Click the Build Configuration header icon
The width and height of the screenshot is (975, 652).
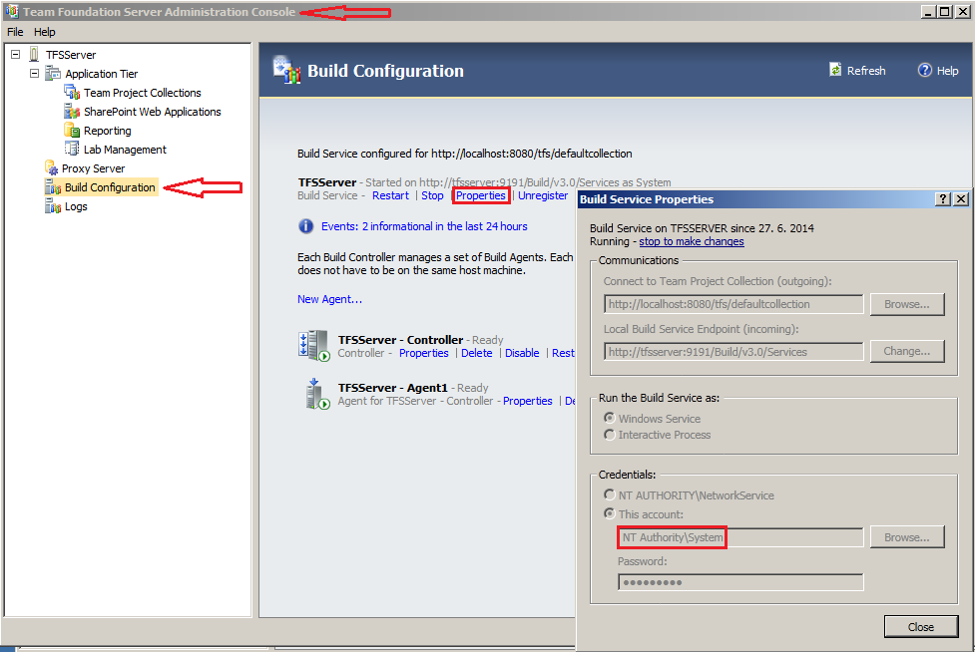pos(286,70)
